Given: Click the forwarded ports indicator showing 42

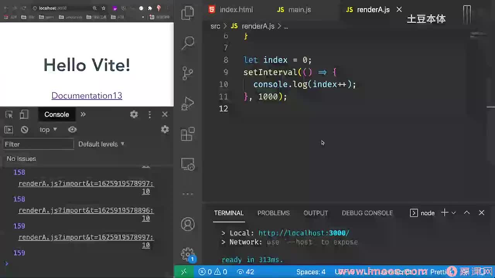Looking at the screenshot, I should click(246, 272).
